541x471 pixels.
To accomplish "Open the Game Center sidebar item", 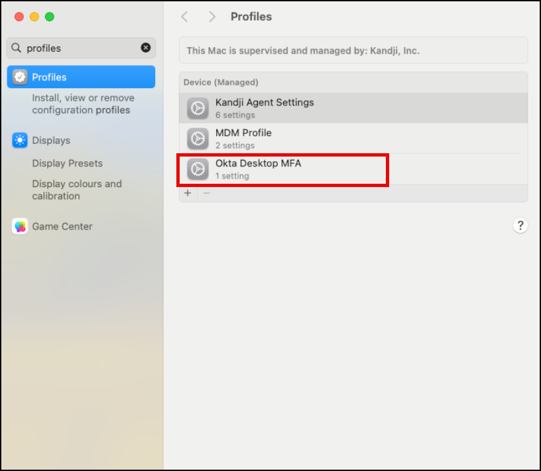I will point(62,226).
